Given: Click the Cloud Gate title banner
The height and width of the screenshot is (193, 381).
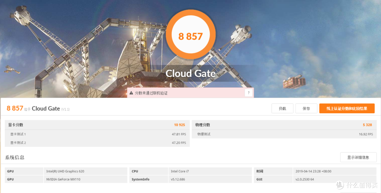Looking at the screenshot, I should point(190,73).
